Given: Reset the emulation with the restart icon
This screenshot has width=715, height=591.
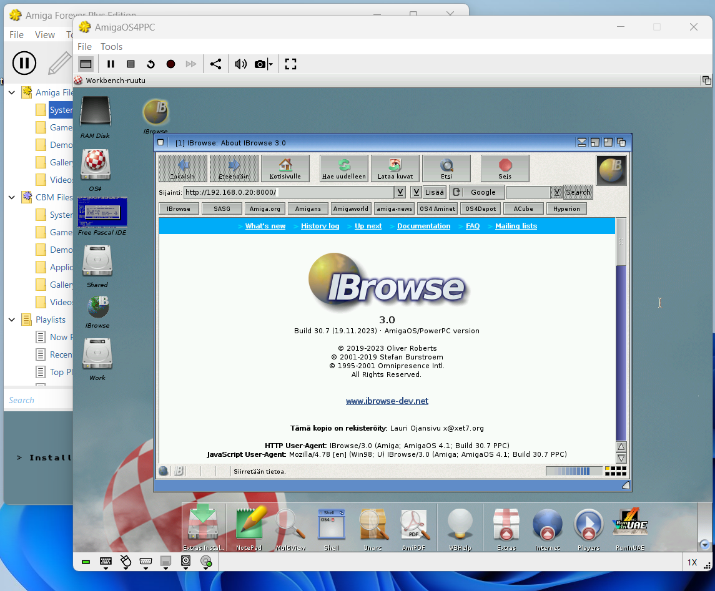Looking at the screenshot, I should (x=151, y=64).
